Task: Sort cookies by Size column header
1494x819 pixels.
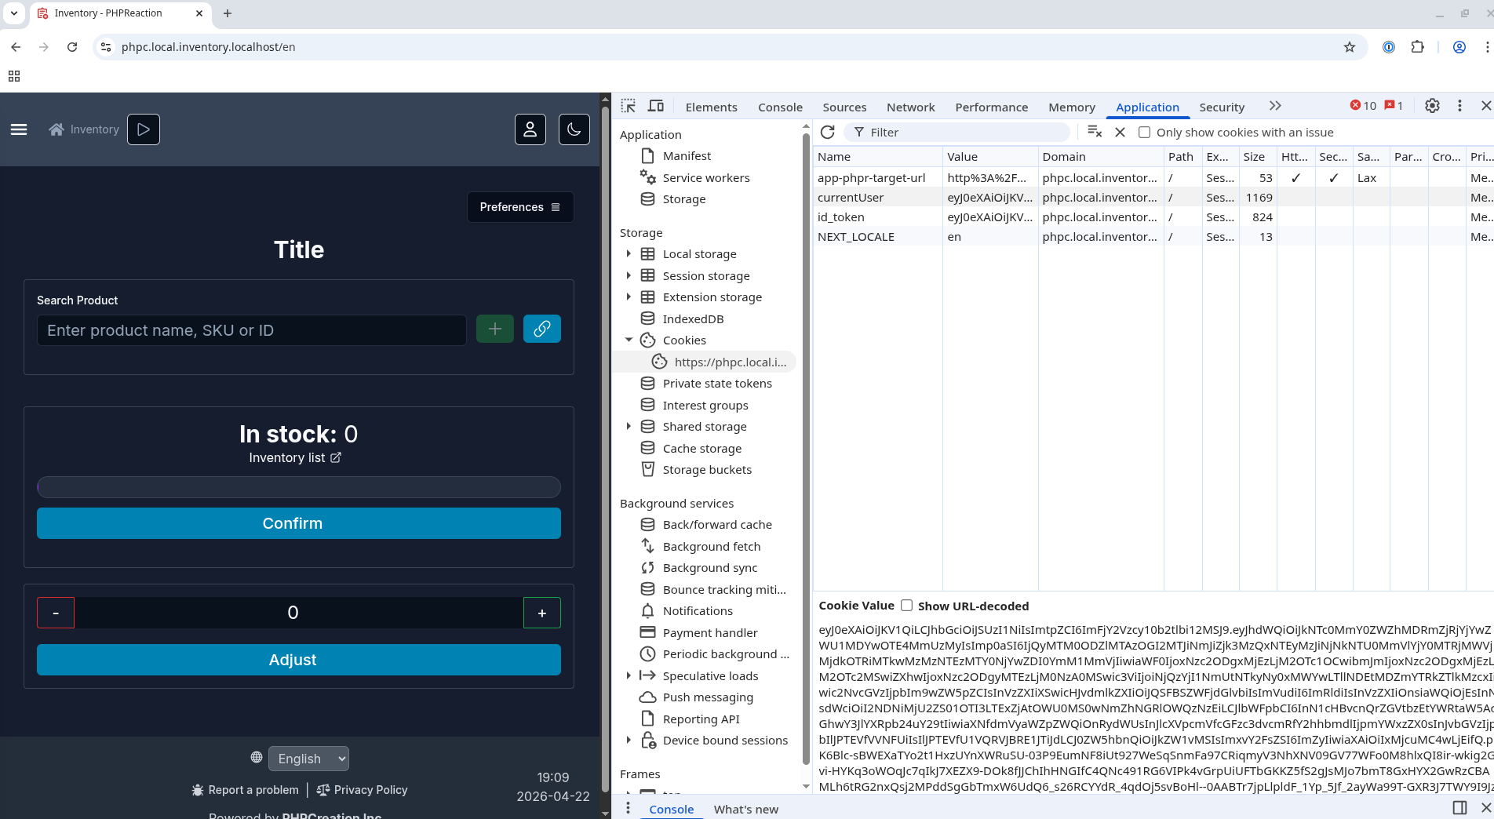Action: 1258,157
